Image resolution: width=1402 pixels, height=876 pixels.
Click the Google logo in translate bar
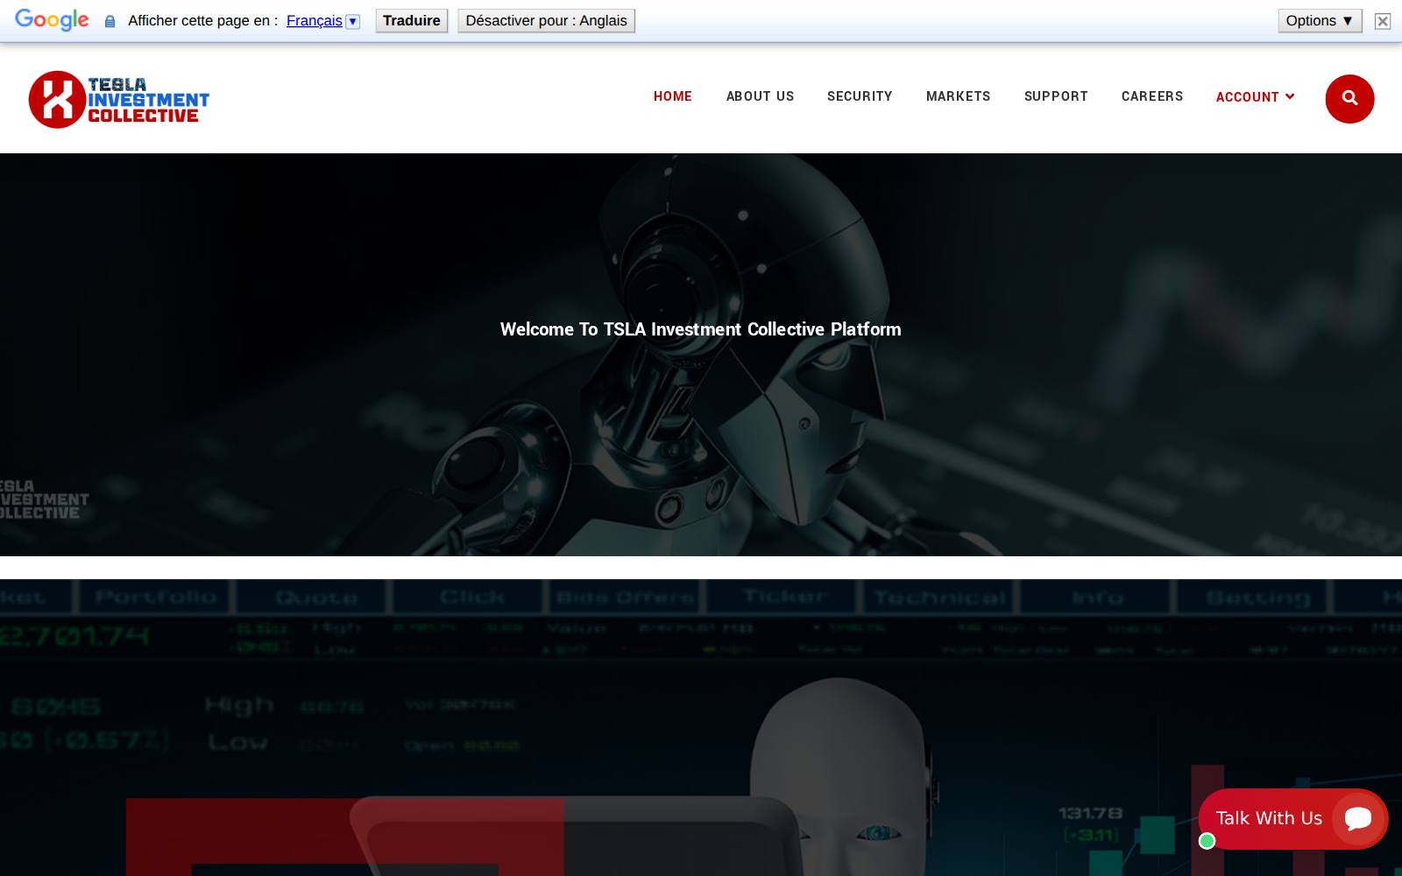tap(52, 20)
